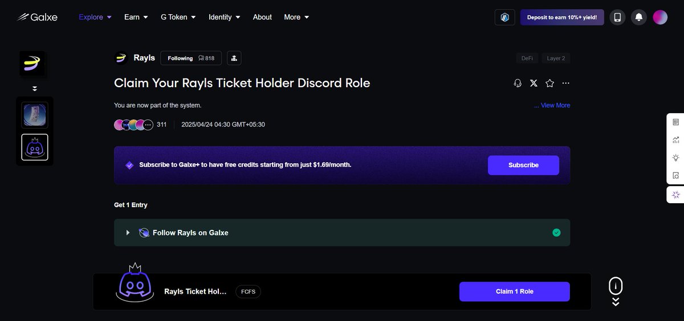Click the Rayls Ticket Hol... reward name
This screenshot has width=684, height=321.
[196, 291]
